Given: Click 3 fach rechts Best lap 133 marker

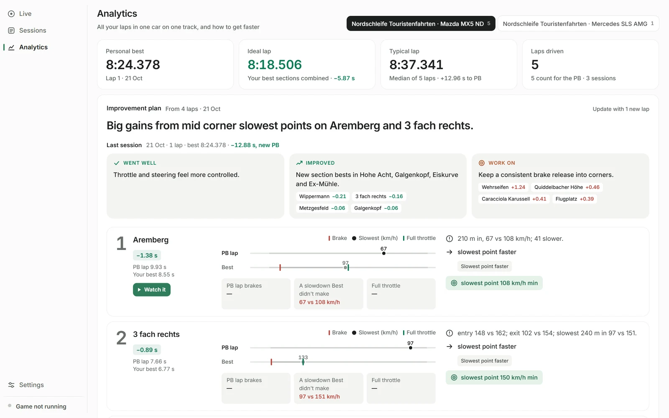Looking at the screenshot, I should [x=303, y=362].
